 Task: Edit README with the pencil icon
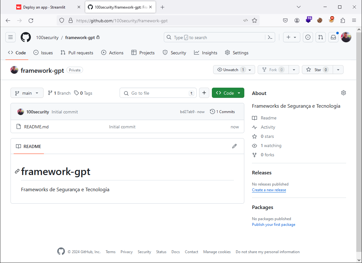234,146
